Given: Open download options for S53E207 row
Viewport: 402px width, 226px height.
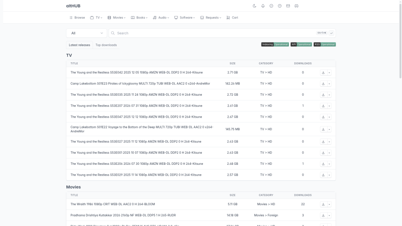Looking at the screenshot, I should click(x=329, y=106).
